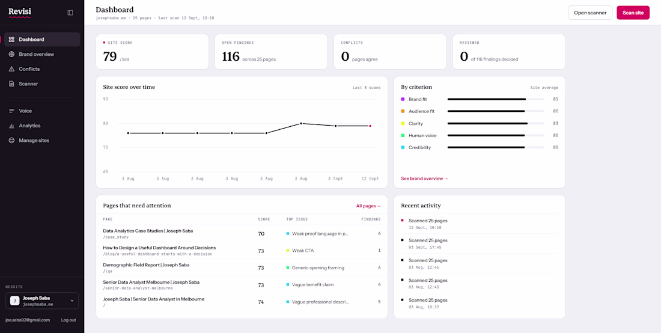This screenshot has width=661, height=333.
Task: Open the Voice page
Action: click(x=42, y=111)
